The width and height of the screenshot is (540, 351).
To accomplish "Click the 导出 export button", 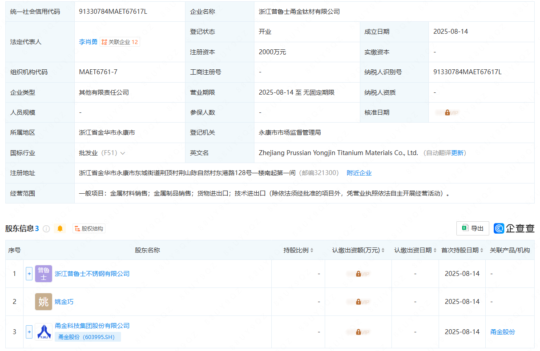I will 473,228.
